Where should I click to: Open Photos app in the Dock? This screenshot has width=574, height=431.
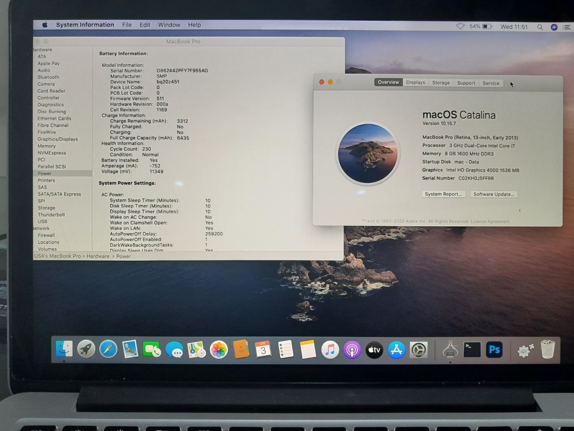219,350
